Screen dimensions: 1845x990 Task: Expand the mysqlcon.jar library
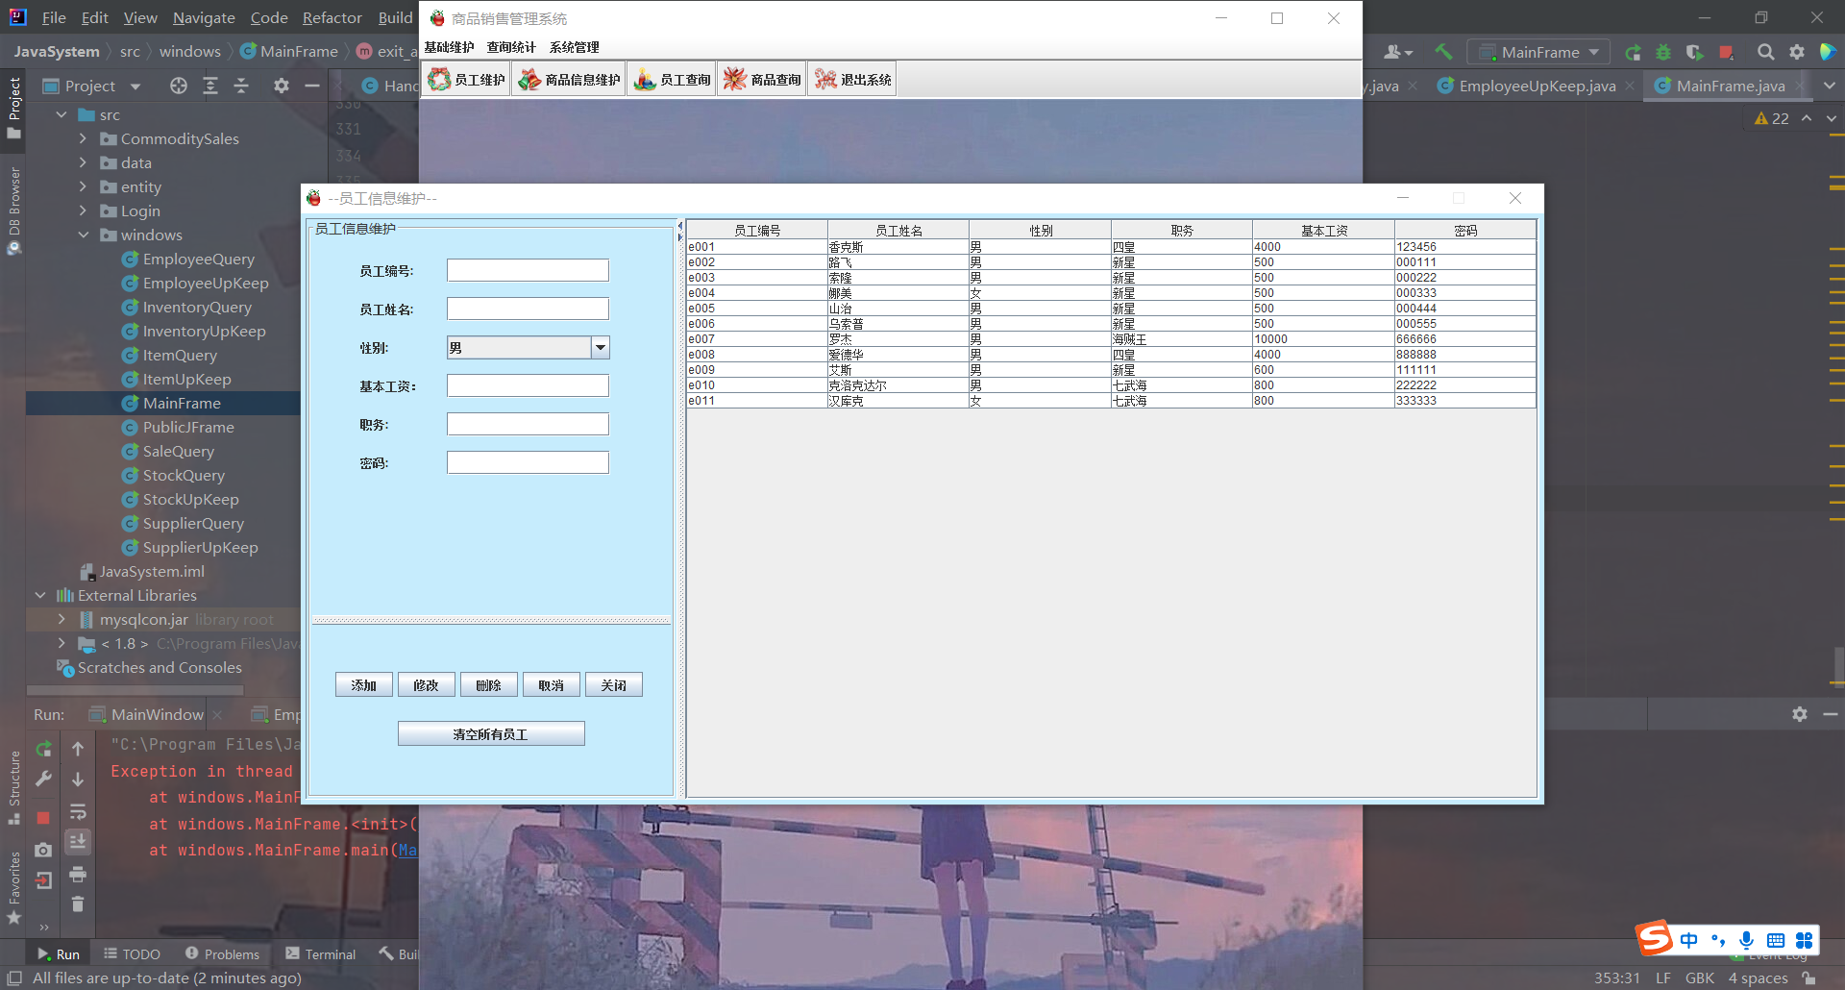pyautogui.click(x=61, y=619)
